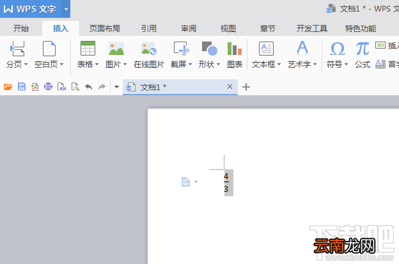This screenshot has width=399, height=264.
Task: Expand the 图片 dropdown arrow
Action: coord(125,65)
